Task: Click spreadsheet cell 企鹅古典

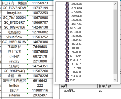Action: click(x=14, y=76)
